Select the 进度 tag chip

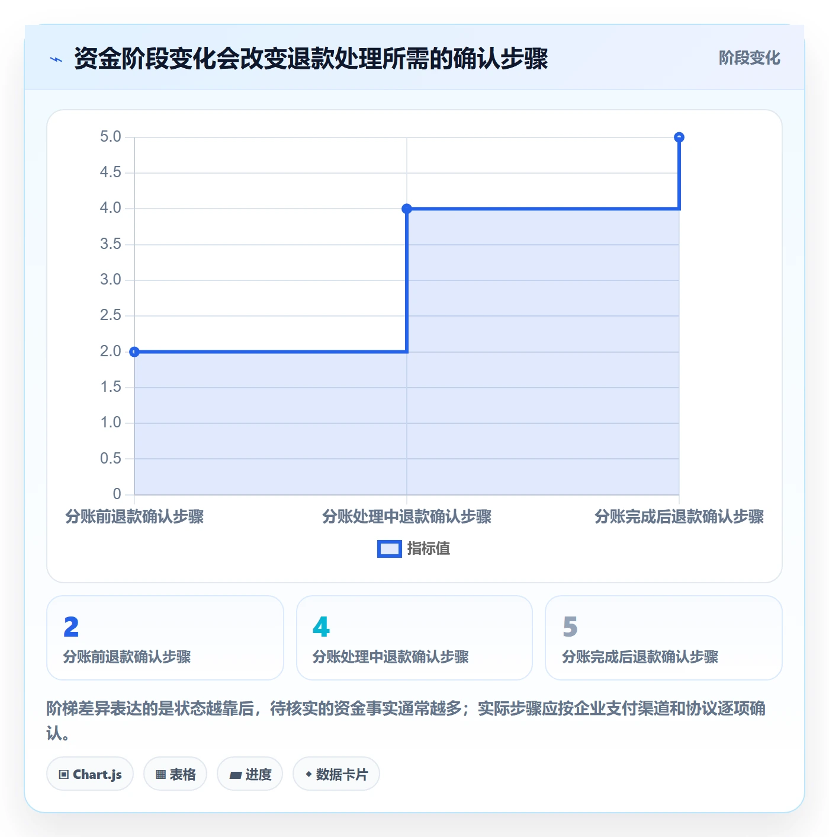pos(250,774)
